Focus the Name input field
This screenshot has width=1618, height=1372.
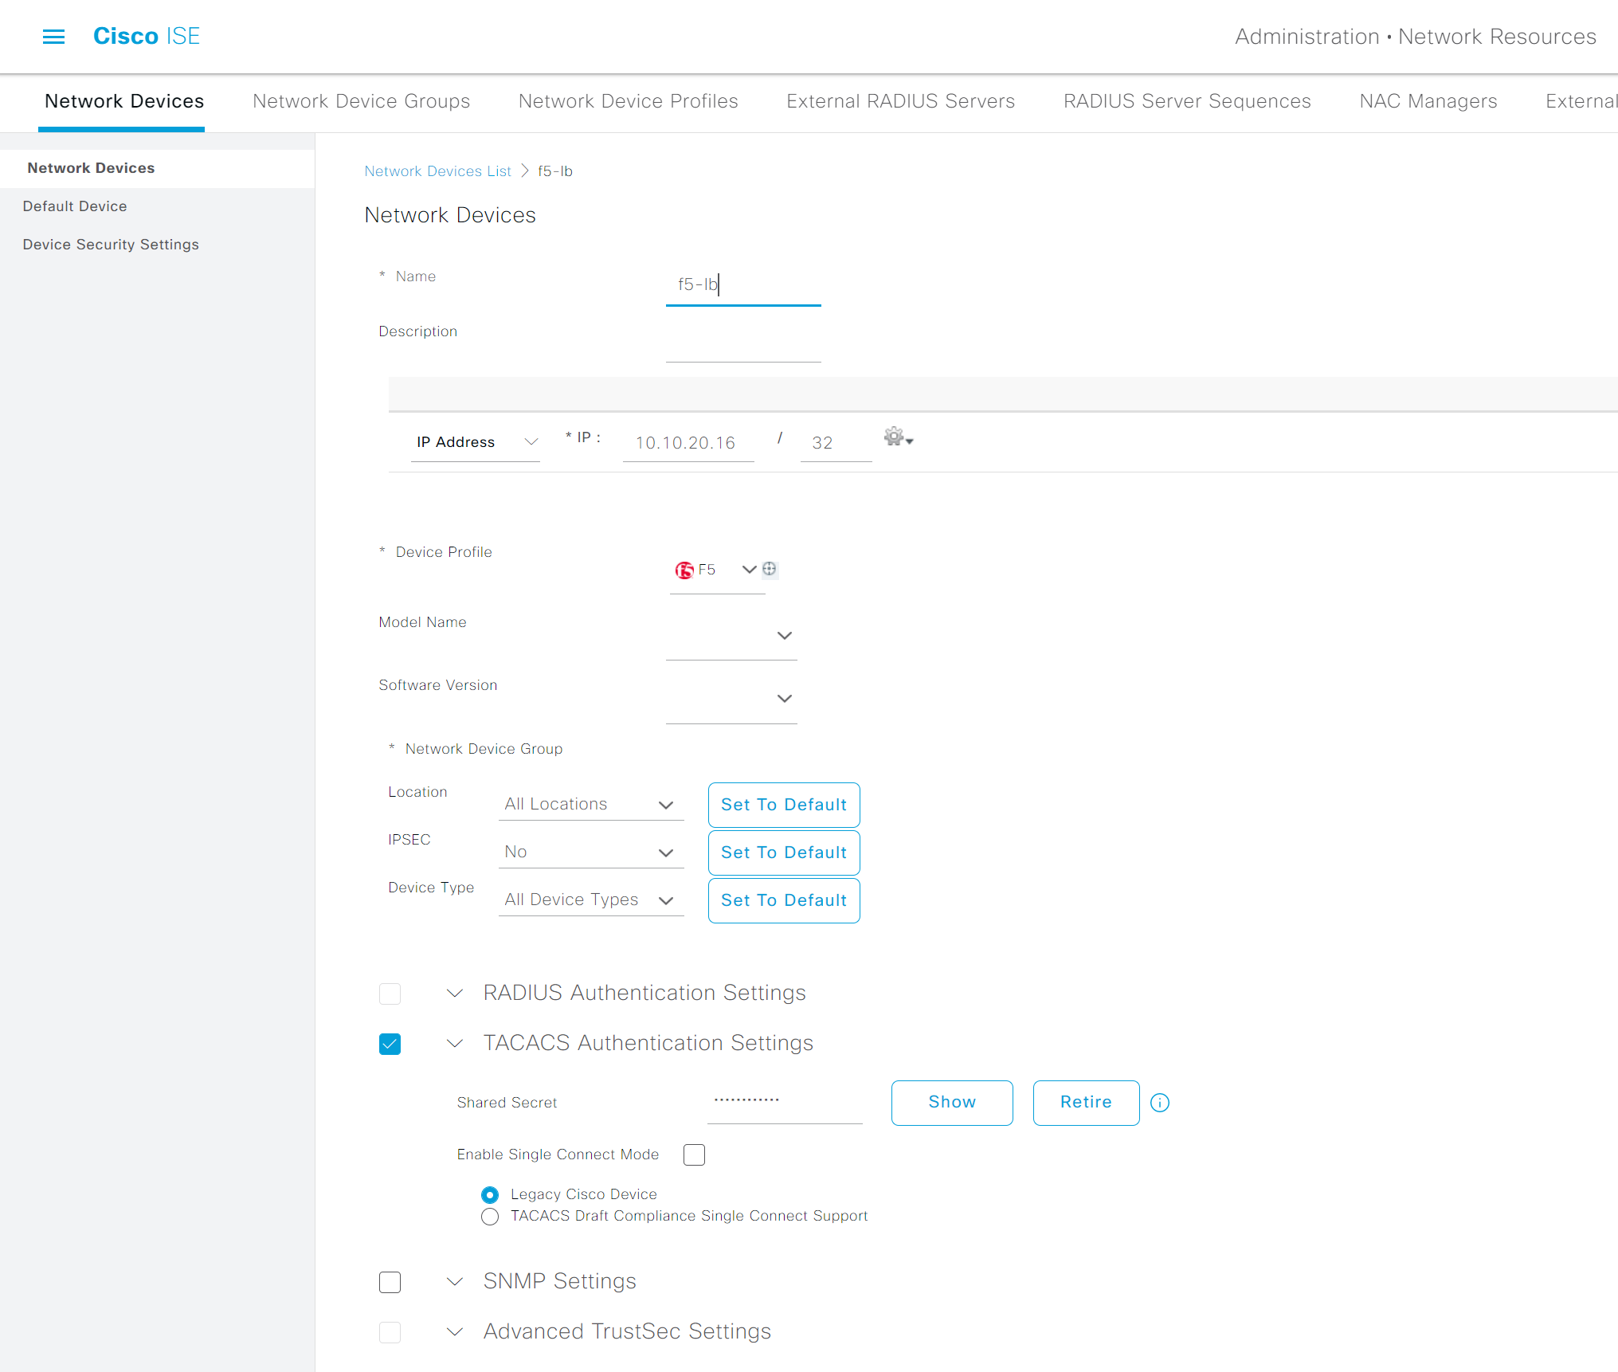click(743, 285)
